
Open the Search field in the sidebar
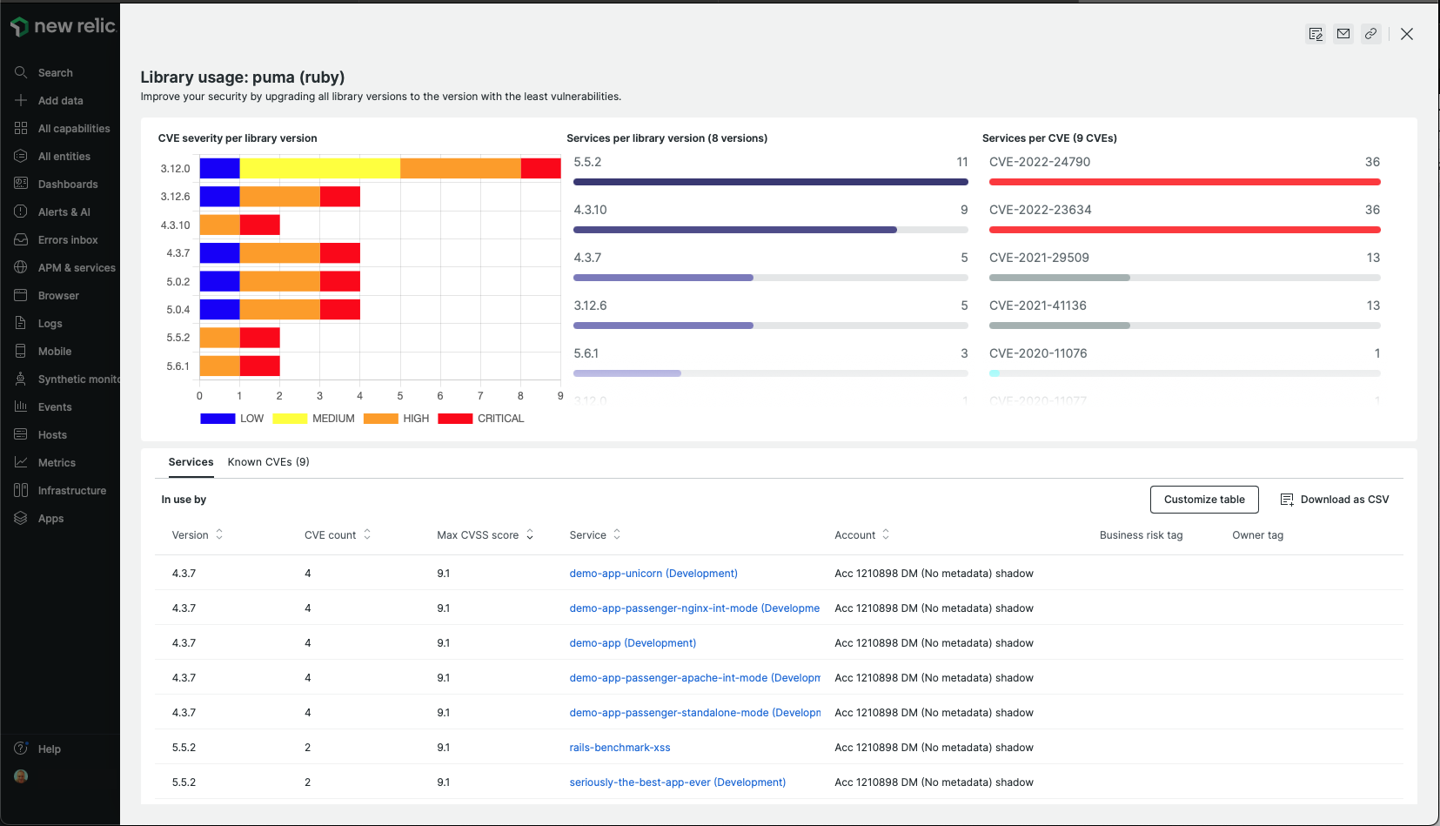[x=55, y=72]
